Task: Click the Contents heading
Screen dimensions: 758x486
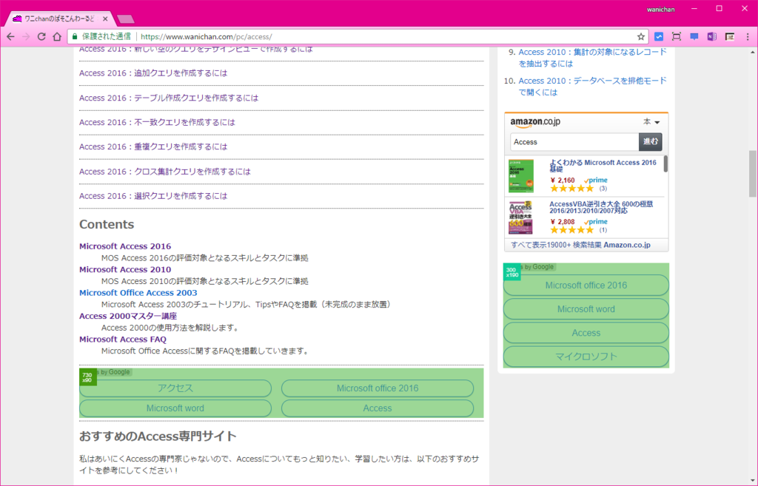Action: click(107, 224)
